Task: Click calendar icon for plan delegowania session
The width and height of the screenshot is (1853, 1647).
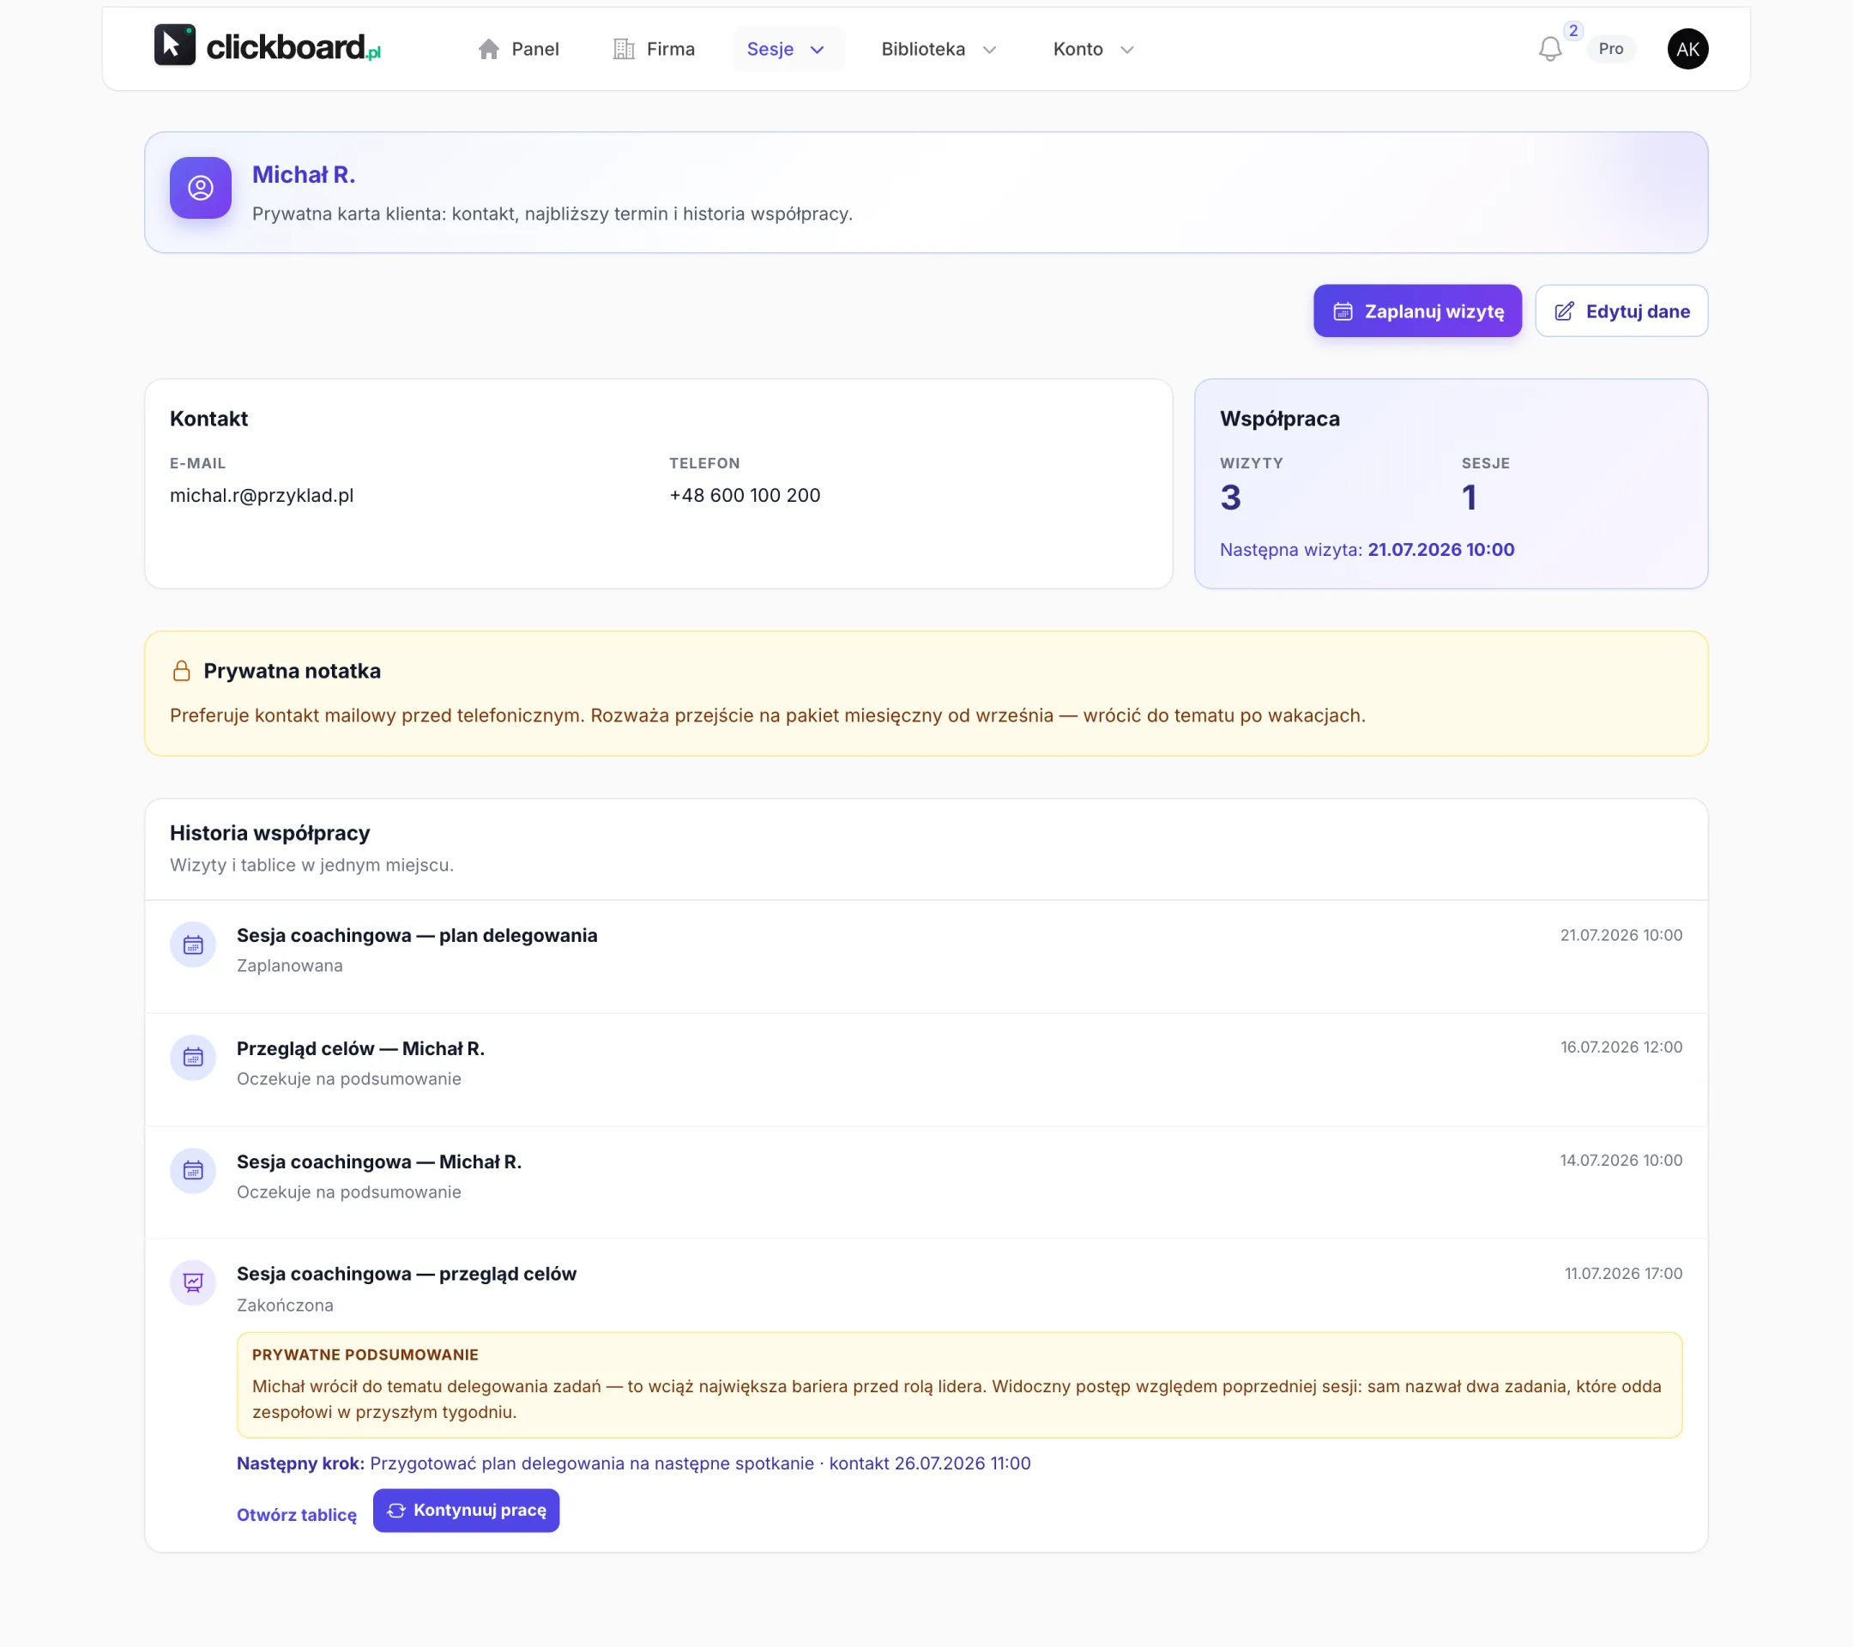Action: pyautogui.click(x=193, y=944)
